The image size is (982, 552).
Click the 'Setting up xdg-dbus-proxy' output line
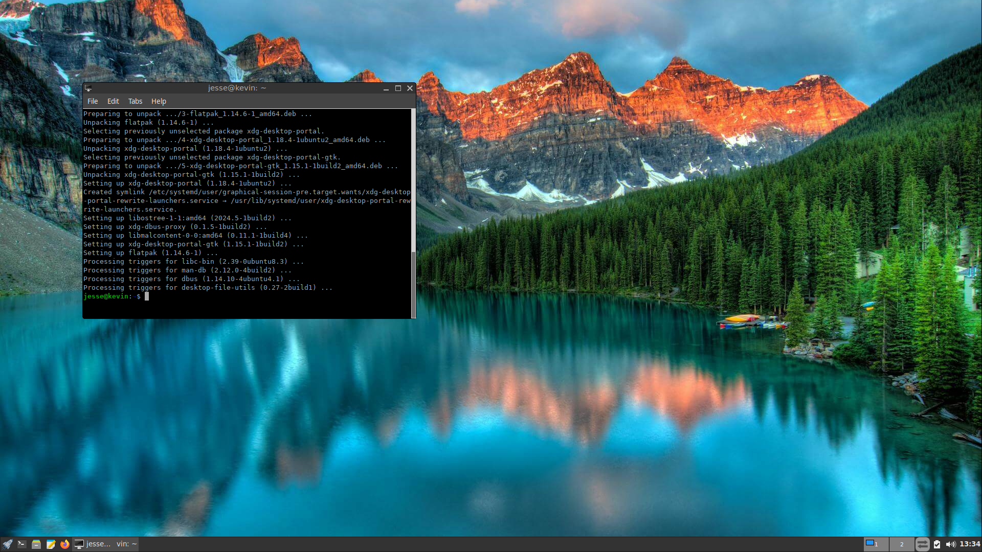(x=175, y=227)
